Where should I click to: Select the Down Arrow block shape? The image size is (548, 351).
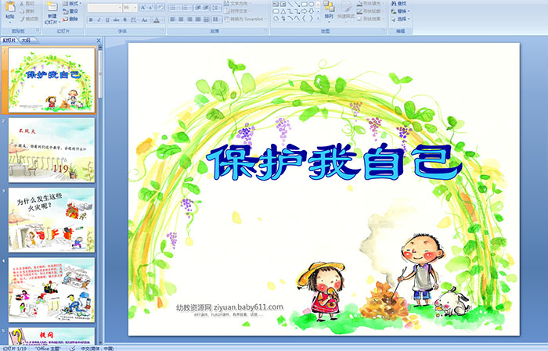pos(311,11)
